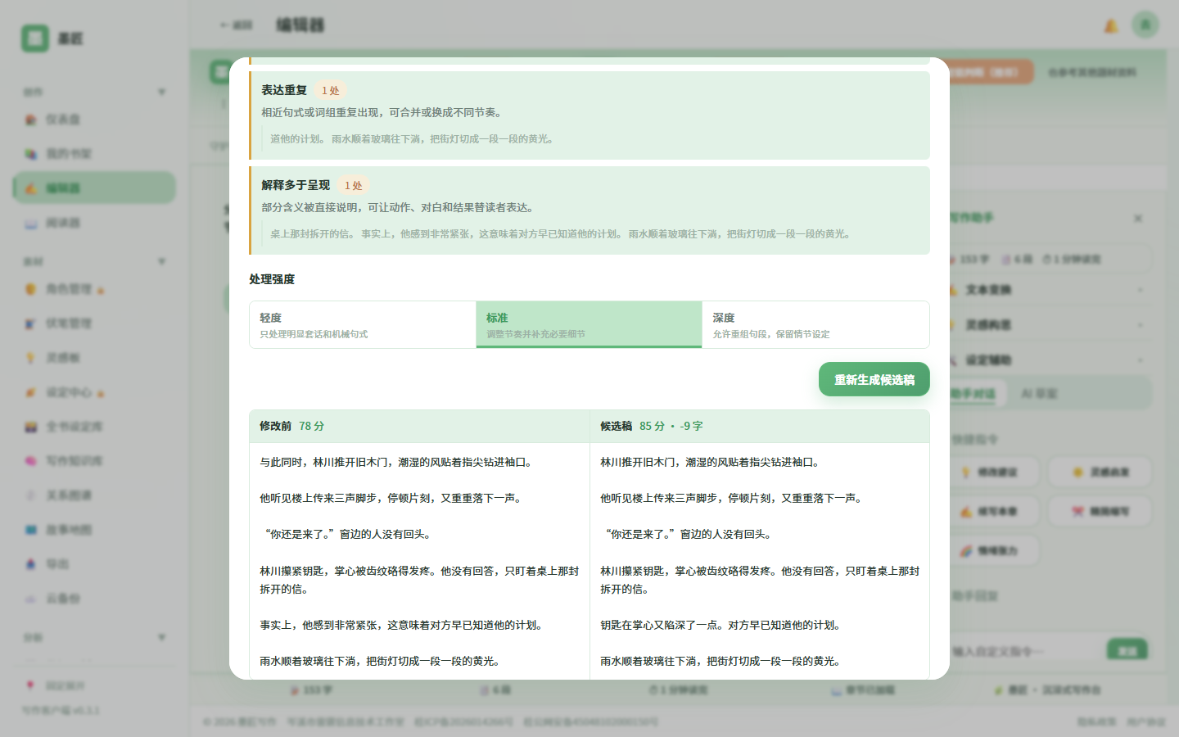Select 编辑器 in the sidebar
The height and width of the screenshot is (737, 1179).
tap(94, 188)
